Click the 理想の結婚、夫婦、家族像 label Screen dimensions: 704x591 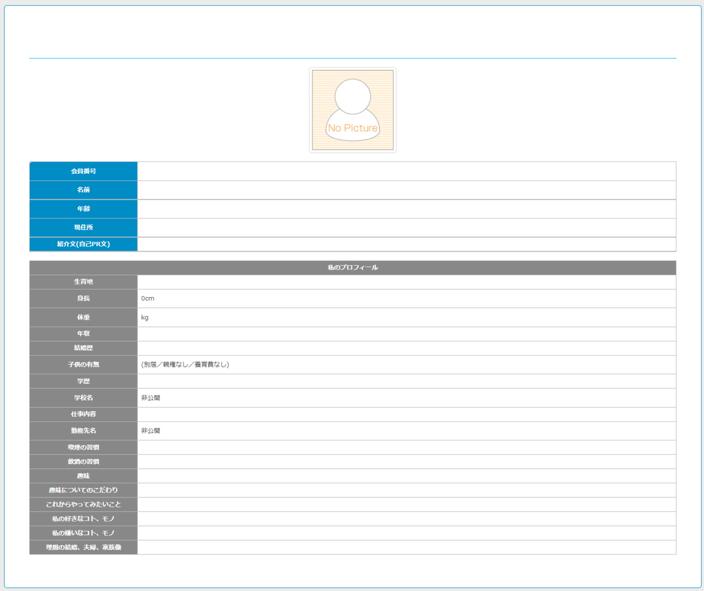tap(83, 547)
